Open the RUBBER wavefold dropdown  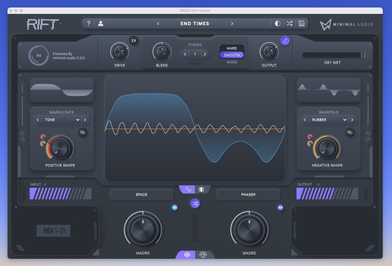328,120
